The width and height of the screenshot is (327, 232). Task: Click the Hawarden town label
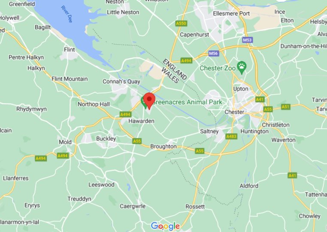(x=141, y=121)
